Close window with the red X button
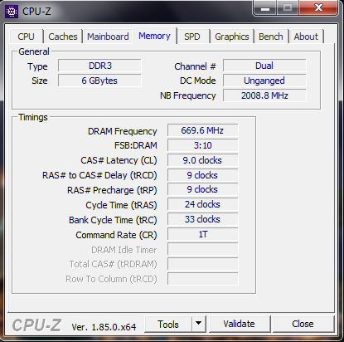This screenshot has width=344, height=342. click(x=318, y=7)
